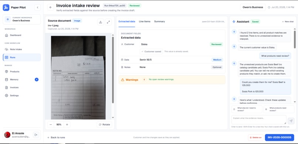The height and width of the screenshot is (144, 298).
Task: Select suggestion What else do I need to review?
Action: pos(247,109)
